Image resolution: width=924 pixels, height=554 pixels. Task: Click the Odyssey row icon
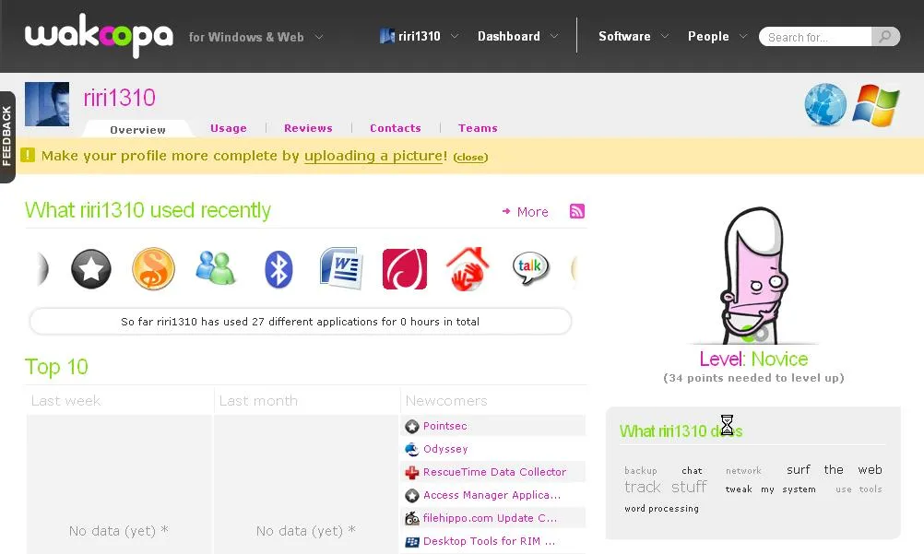[412, 449]
